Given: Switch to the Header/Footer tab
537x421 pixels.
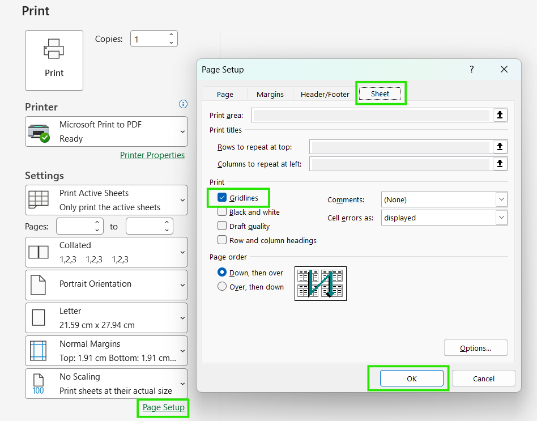Looking at the screenshot, I should 324,94.
